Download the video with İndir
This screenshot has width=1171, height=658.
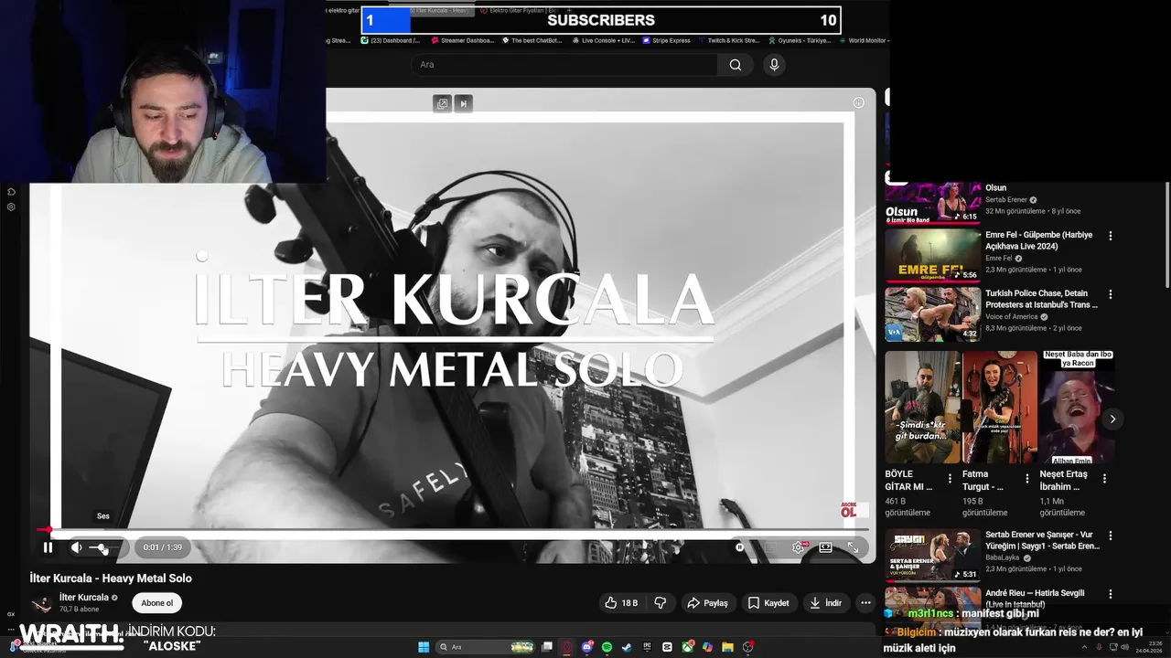(x=825, y=603)
